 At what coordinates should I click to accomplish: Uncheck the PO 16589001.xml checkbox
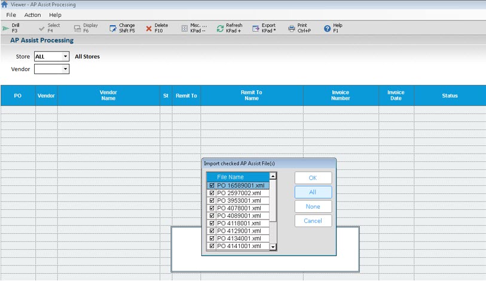[x=212, y=185]
